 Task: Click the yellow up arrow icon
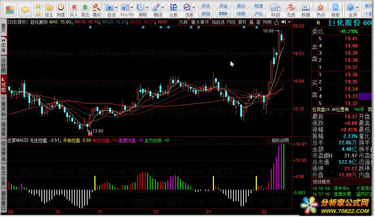click(x=38, y=6)
